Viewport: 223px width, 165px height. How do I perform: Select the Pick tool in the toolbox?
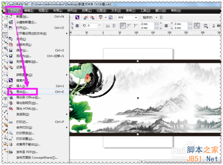tap(5, 35)
